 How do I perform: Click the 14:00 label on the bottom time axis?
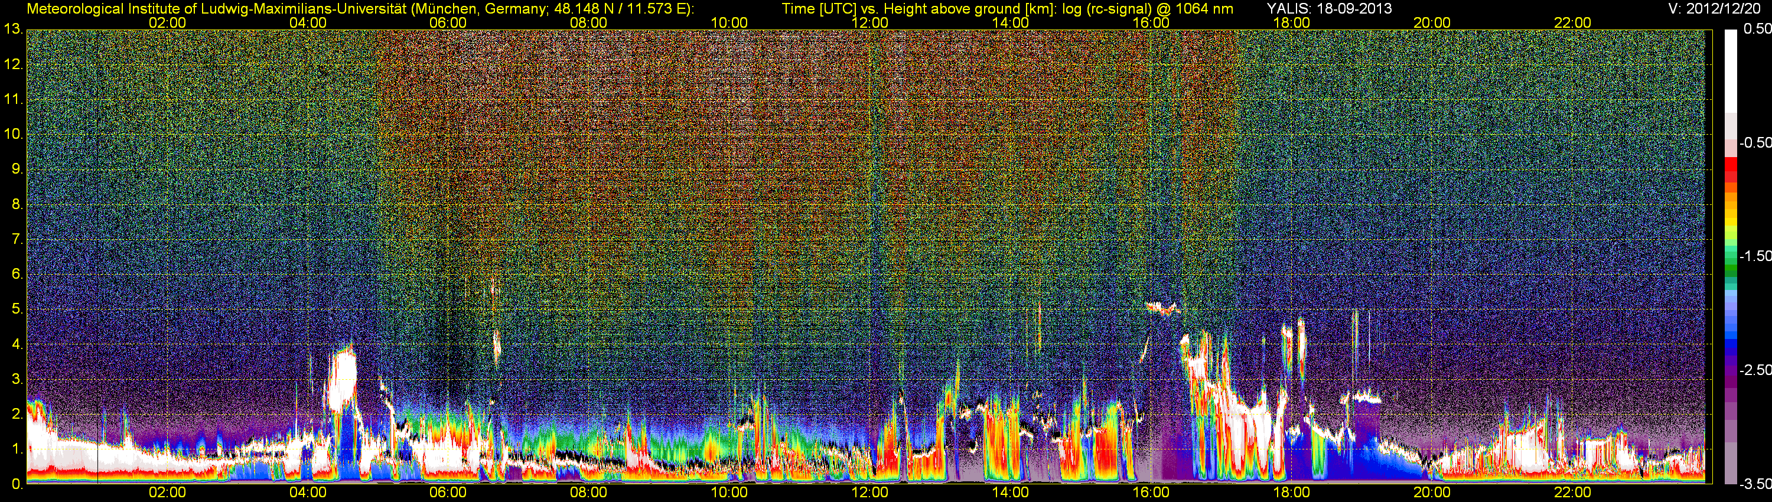point(1011,493)
